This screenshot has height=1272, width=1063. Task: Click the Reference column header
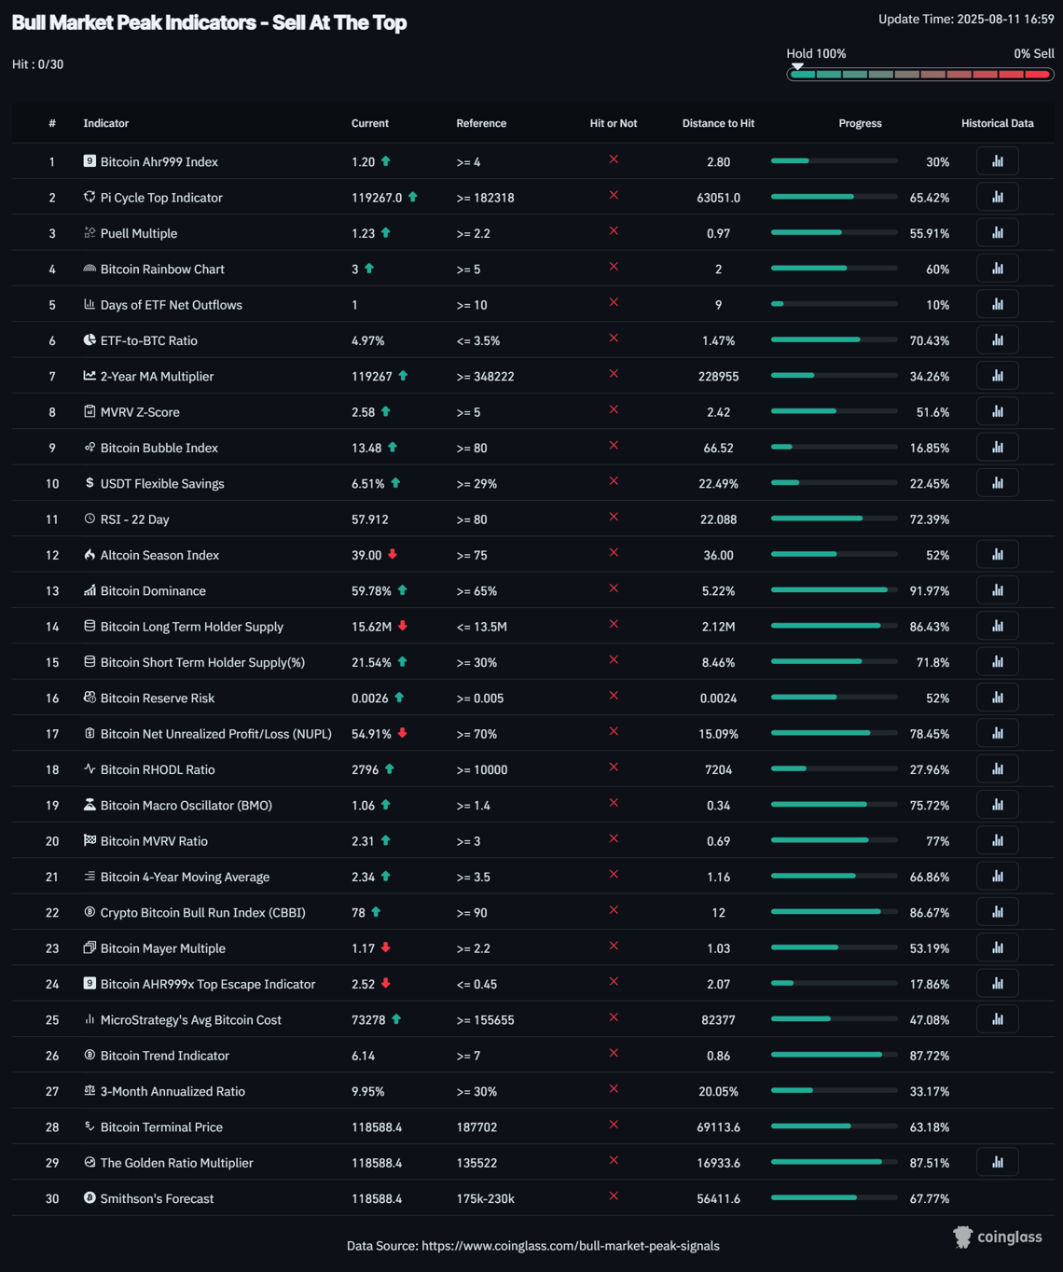(481, 123)
